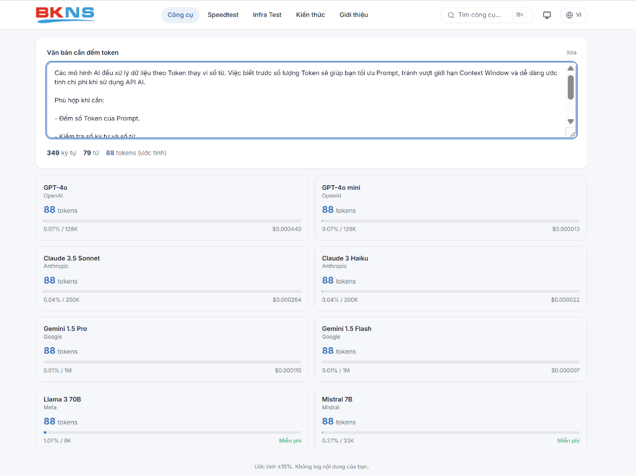Click the textarea resize handle
The width and height of the screenshot is (636, 476).
click(x=571, y=133)
